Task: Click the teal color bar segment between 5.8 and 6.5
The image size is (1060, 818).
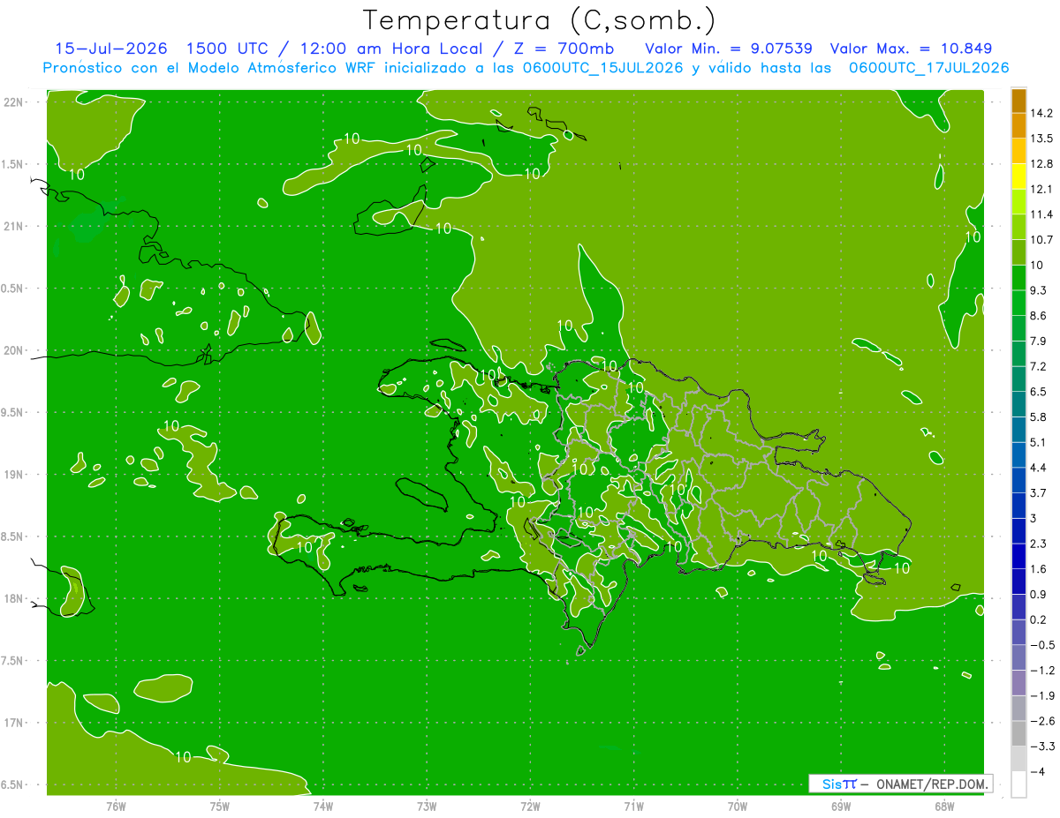Action: pyautogui.click(x=1018, y=404)
